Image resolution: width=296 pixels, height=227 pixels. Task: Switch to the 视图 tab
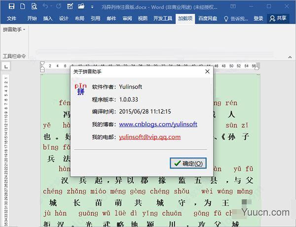click(143, 18)
